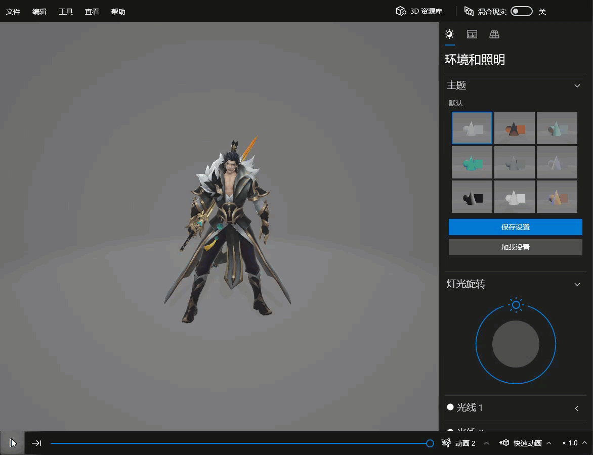This screenshot has width=593, height=455.
Task: Click the 保存设置 button
Action: 516,227
